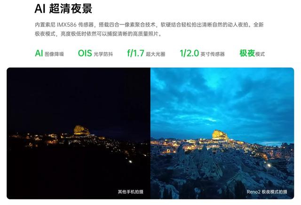This screenshot has height=205, width=301.
Task: Click the green 极夜 text
Action: click(247, 53)
